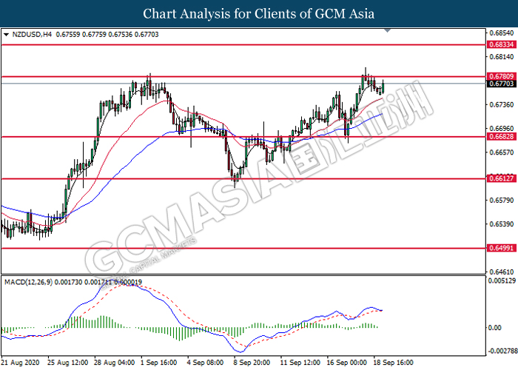Click the 0.68540 price scale value

point(502,33)
